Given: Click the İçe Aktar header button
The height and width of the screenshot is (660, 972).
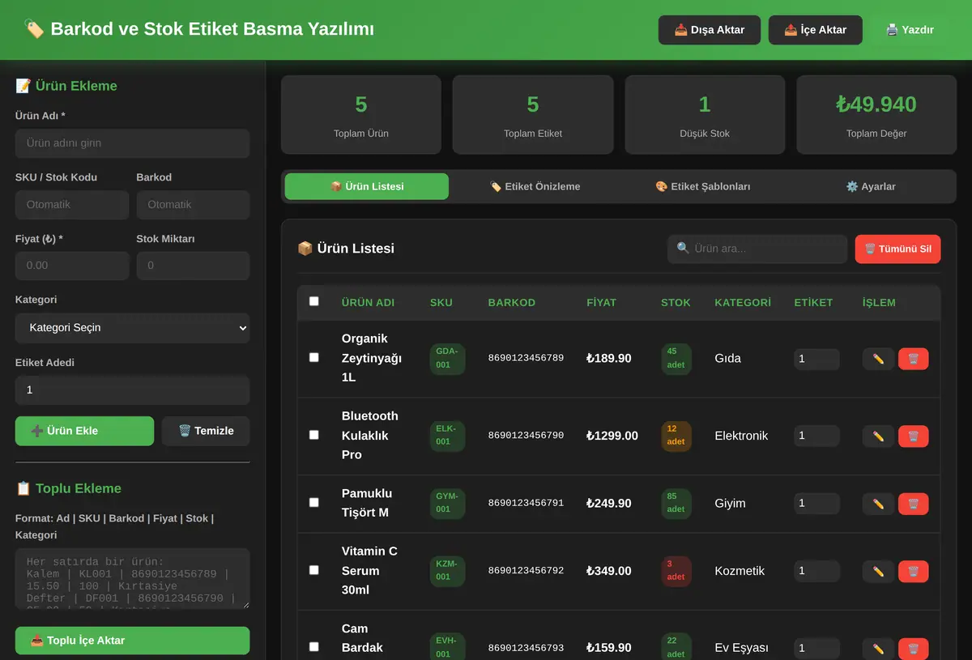Looking at the screenshot, I should [816, 30].
